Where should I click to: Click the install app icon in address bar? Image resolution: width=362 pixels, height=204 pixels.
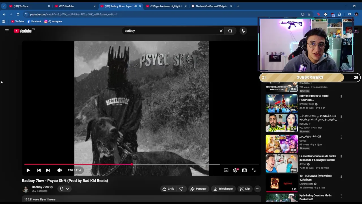pyautogui.click(x=303, y=14)
